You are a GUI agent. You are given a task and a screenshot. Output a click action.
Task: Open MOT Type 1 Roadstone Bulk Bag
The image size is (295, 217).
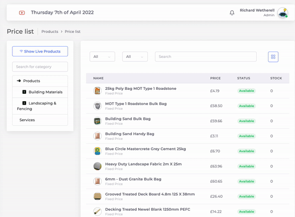coord(136,104)
